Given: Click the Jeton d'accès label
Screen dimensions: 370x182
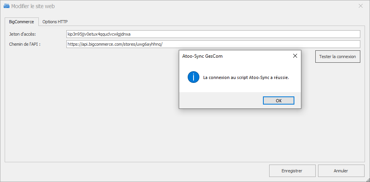Looking at the screenshot, I should click(x=22, y=34).
